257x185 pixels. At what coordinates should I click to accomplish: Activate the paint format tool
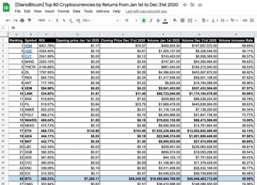29,20
